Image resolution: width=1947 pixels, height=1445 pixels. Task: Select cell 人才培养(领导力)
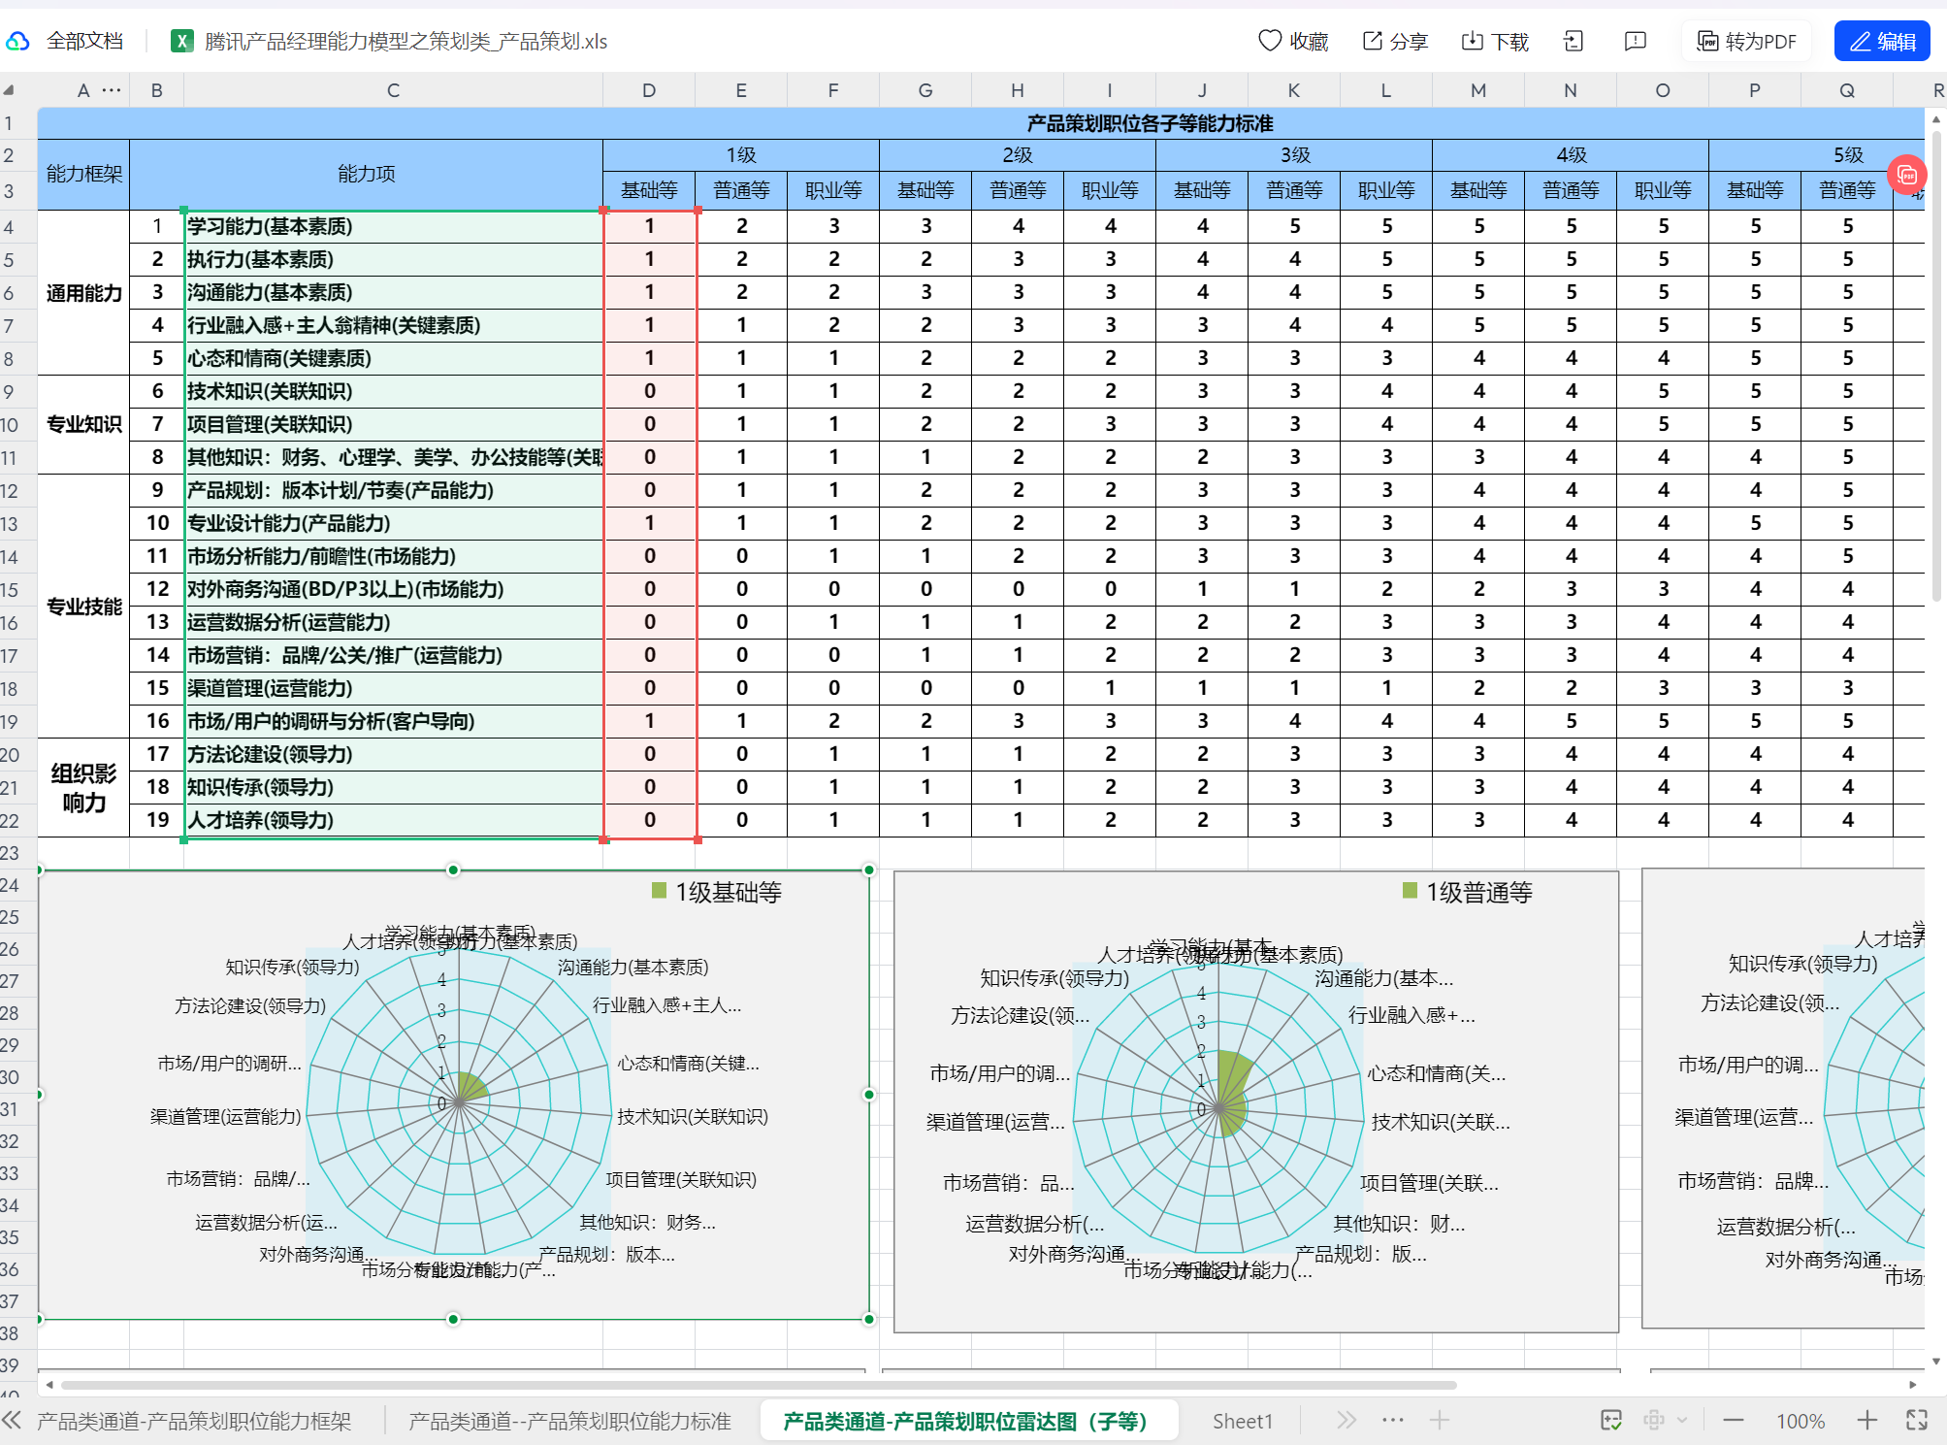tap(393, 820)
